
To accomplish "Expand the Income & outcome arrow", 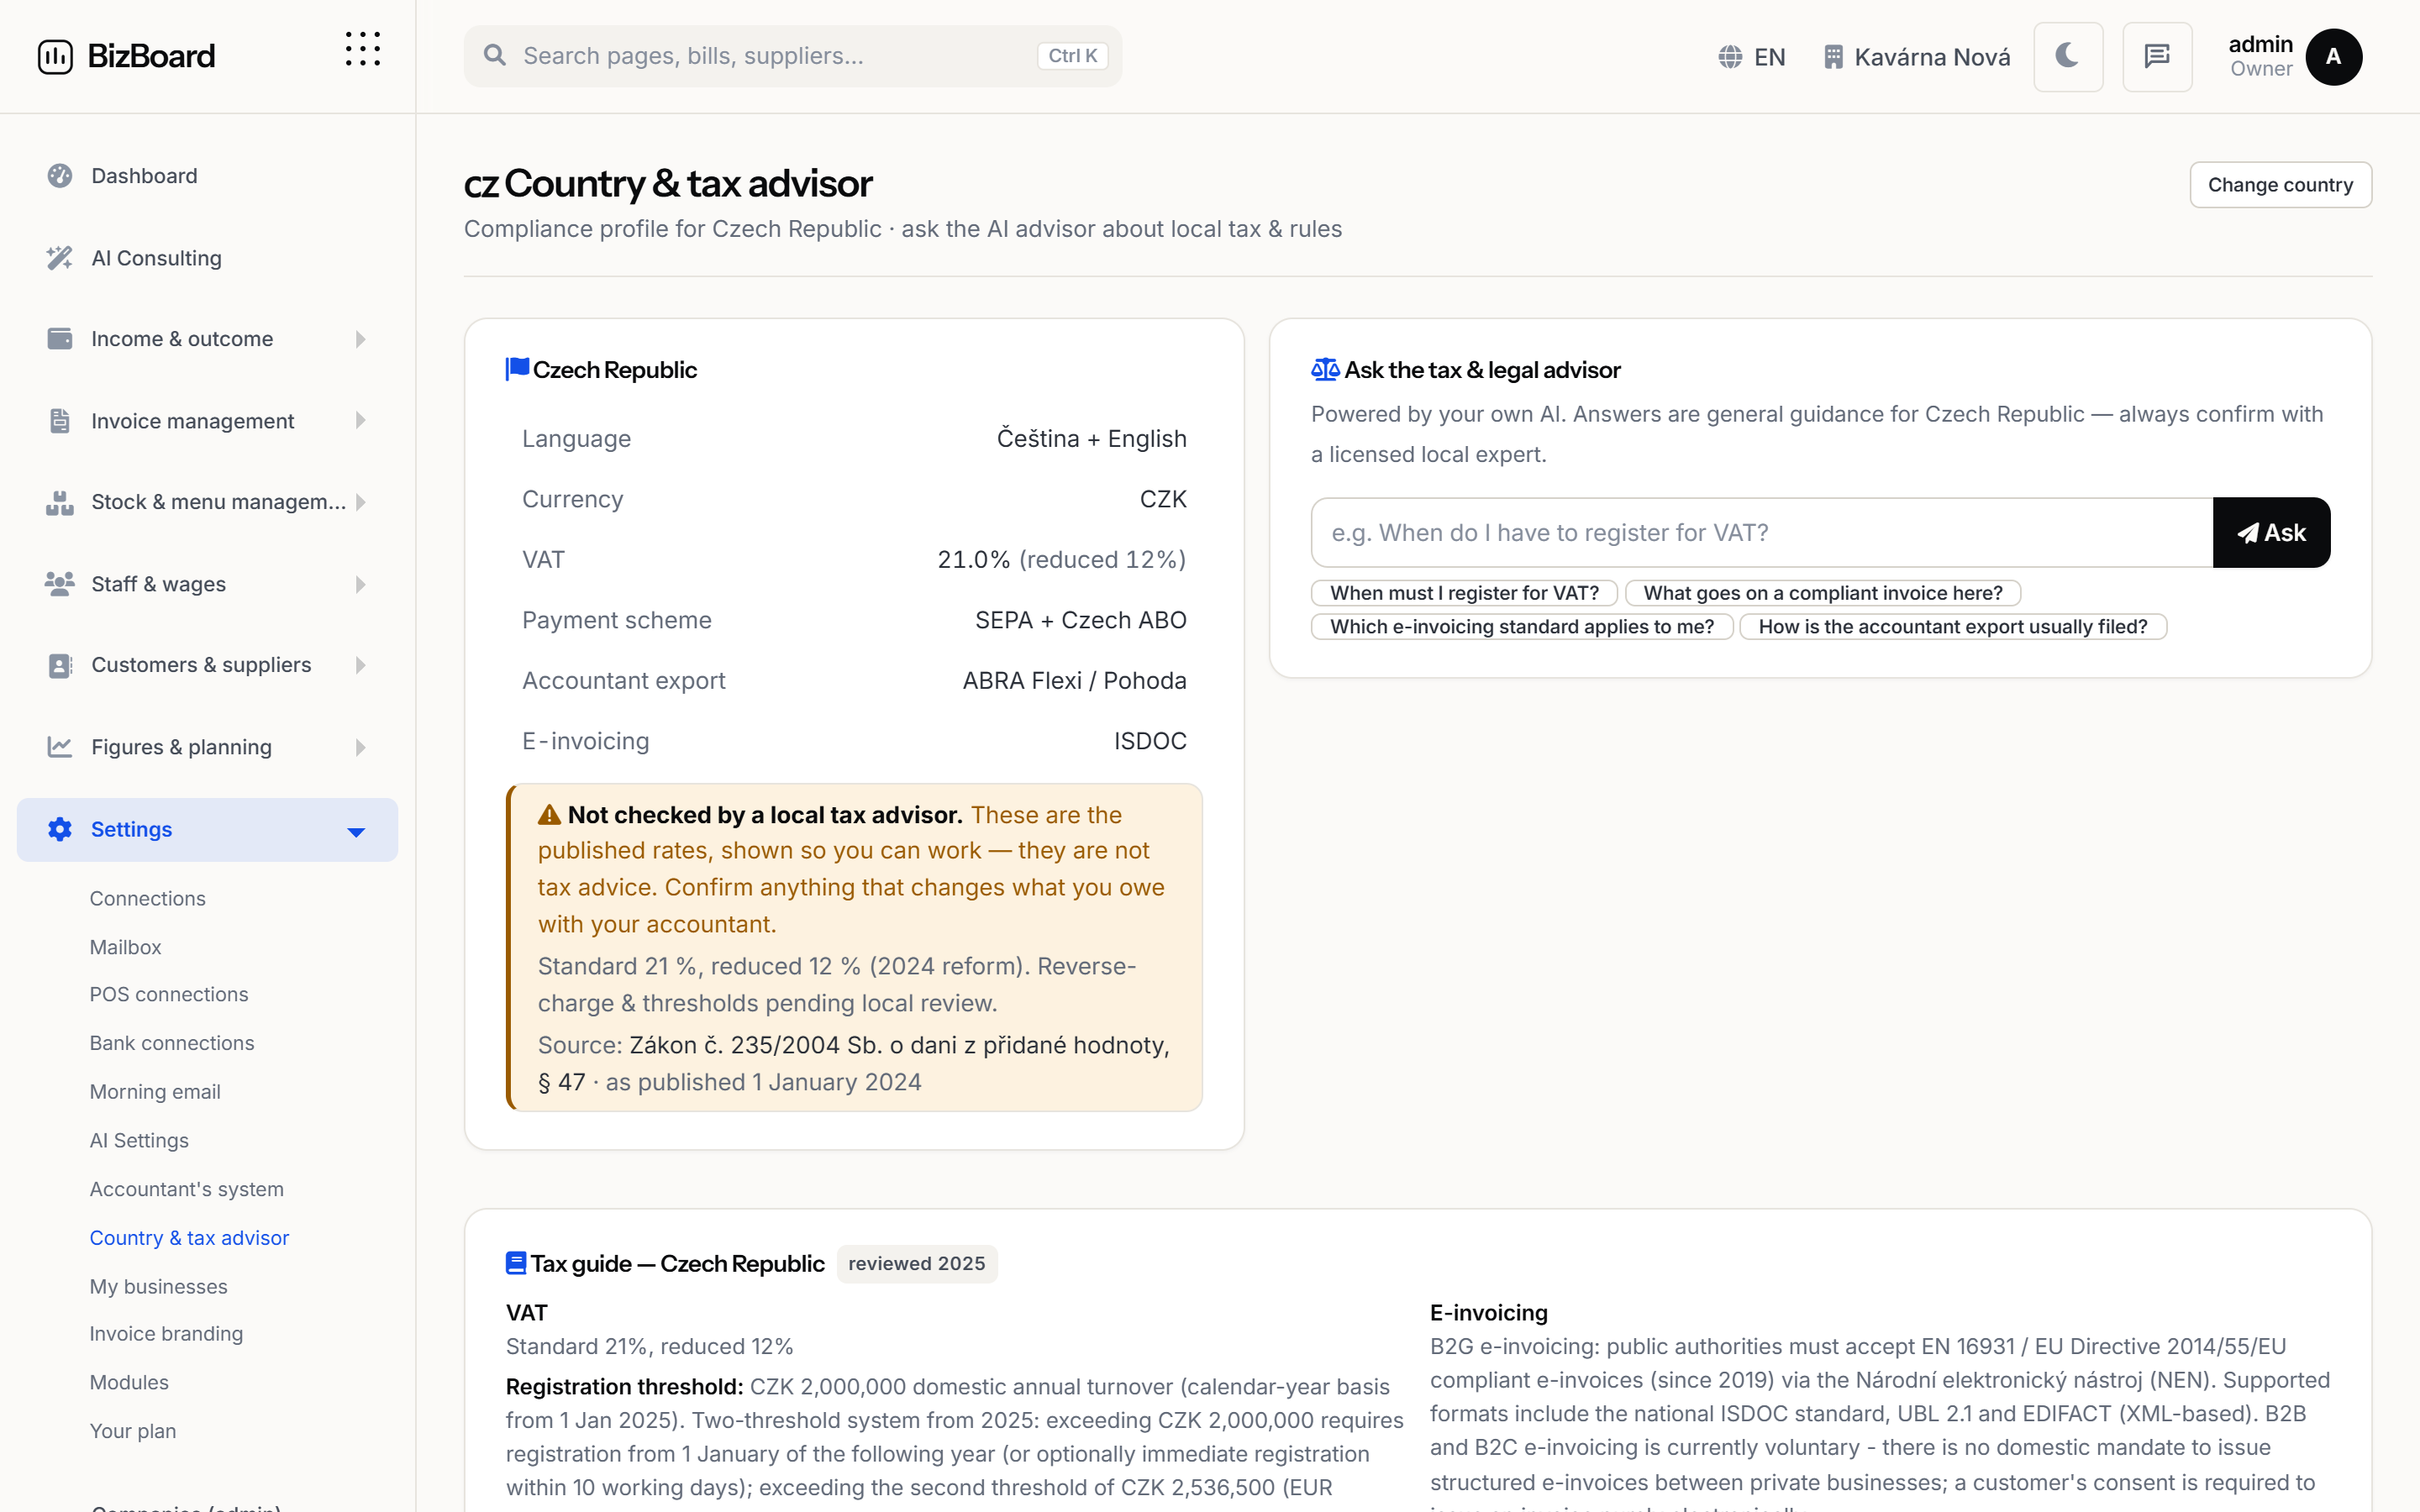I will coord(361,339).
